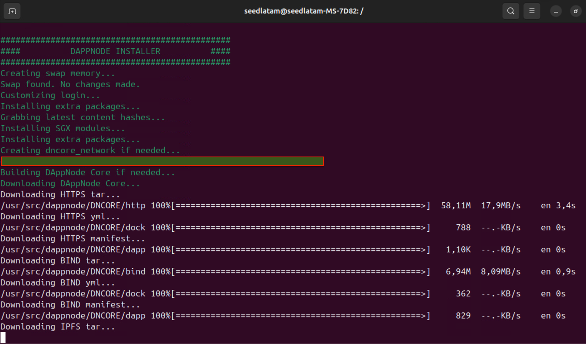Viewport: 586px width, 344px height.
Task: Minimize the terminal window
Action: click(x=556, y=11)
